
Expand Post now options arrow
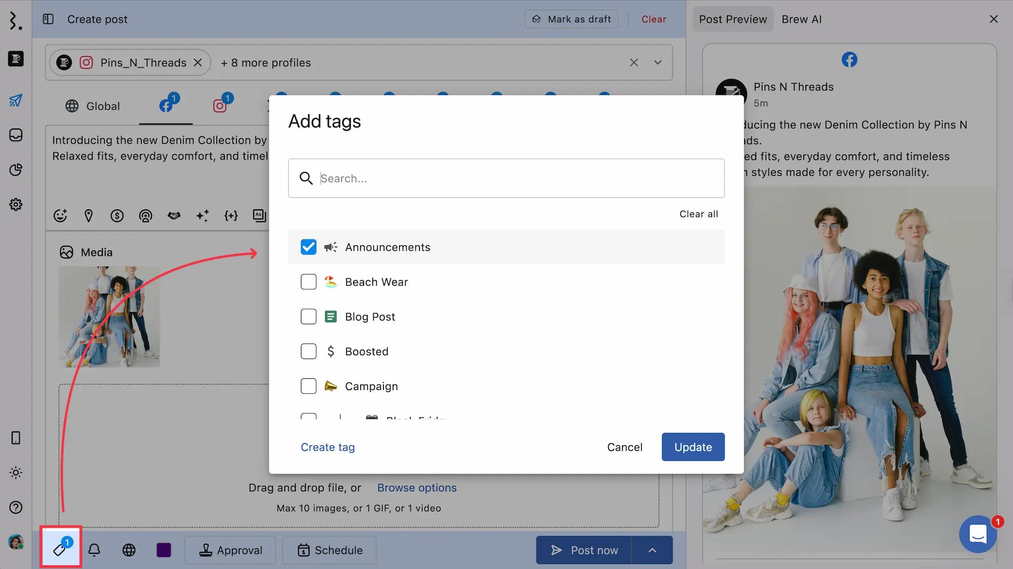tap(652, 550)
